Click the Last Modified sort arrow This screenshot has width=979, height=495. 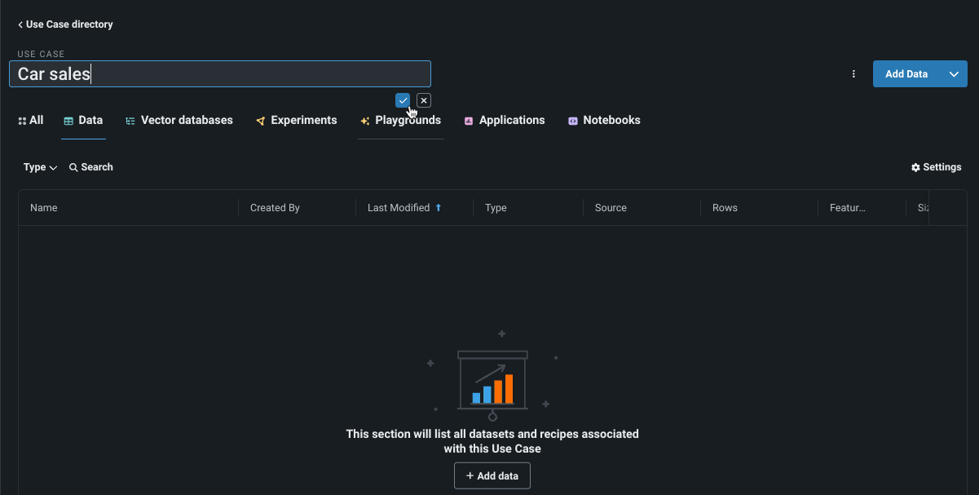pyautogui.click(x=439, y=208)
